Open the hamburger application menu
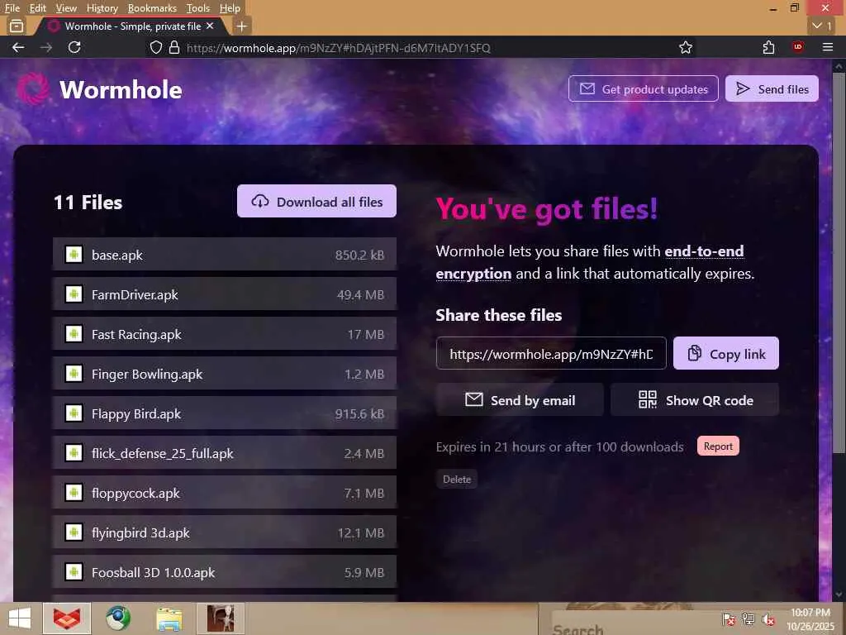This screenshot has width=846, height=635. pos(828,47)
